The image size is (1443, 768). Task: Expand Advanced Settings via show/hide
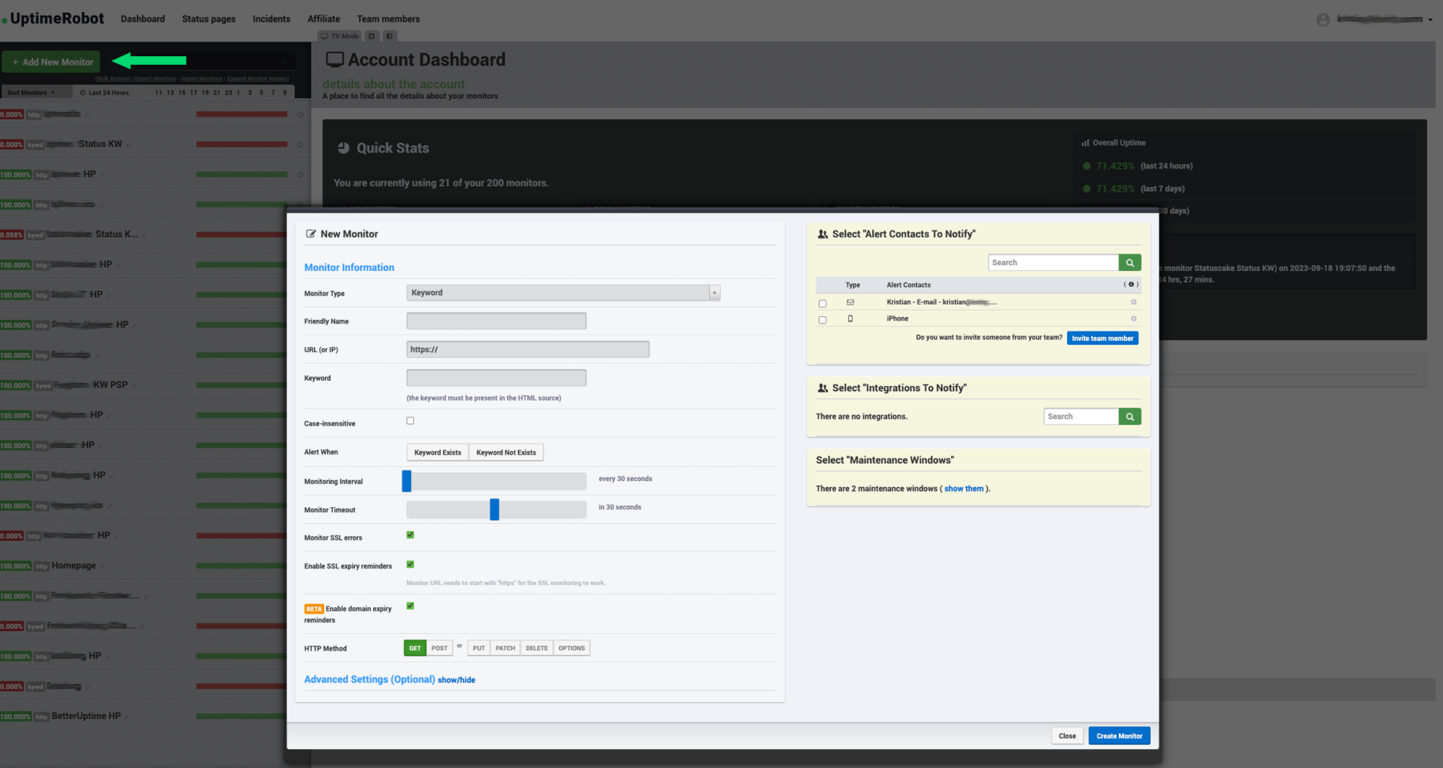click(x=456, y=680)
